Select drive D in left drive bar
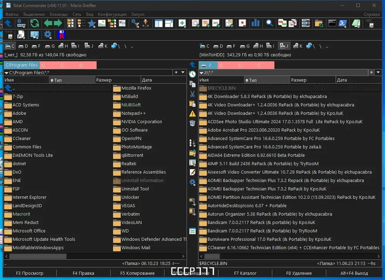The width and height of the screenshot is (385, 280). (23, 46)
